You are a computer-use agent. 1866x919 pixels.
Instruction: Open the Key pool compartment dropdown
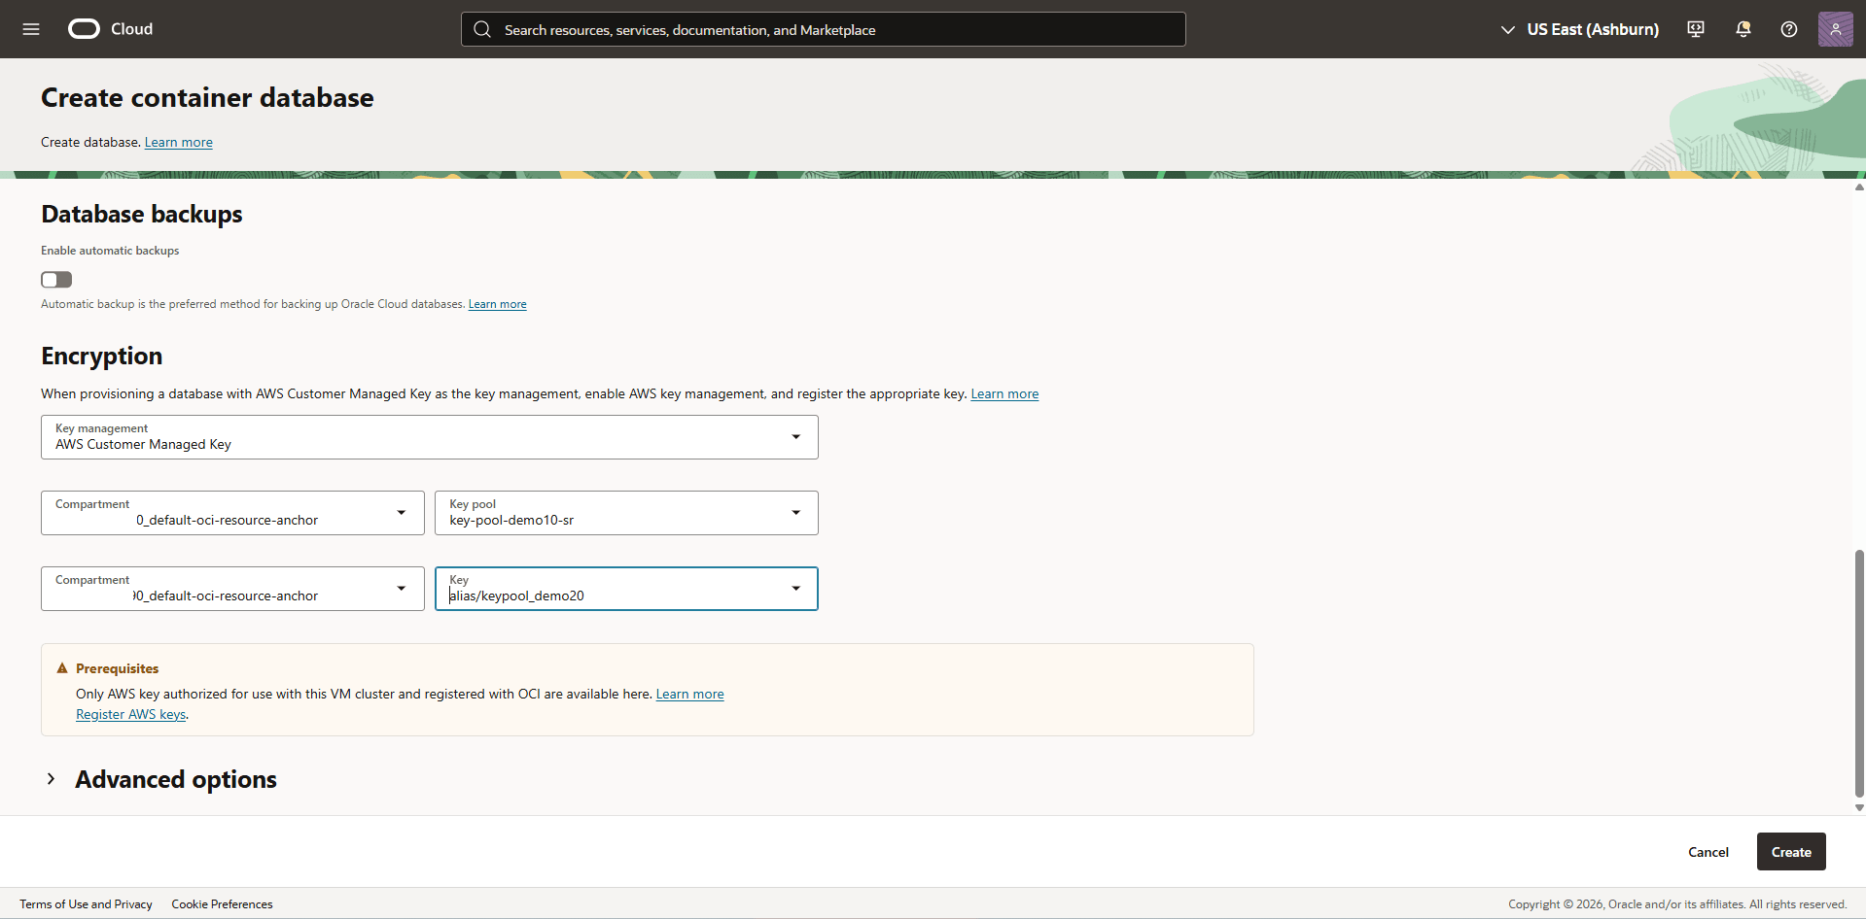pyautogui.click(x=232, y=513)
